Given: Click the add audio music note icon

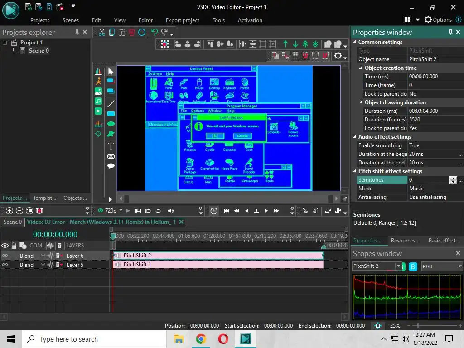Looking at the screenshot, I should point(98,101).
